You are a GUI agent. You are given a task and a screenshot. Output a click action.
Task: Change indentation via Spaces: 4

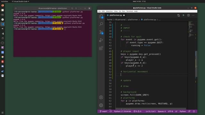[x=161, y=111]
